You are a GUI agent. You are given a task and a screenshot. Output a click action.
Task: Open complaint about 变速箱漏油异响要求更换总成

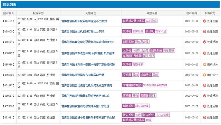85,96
